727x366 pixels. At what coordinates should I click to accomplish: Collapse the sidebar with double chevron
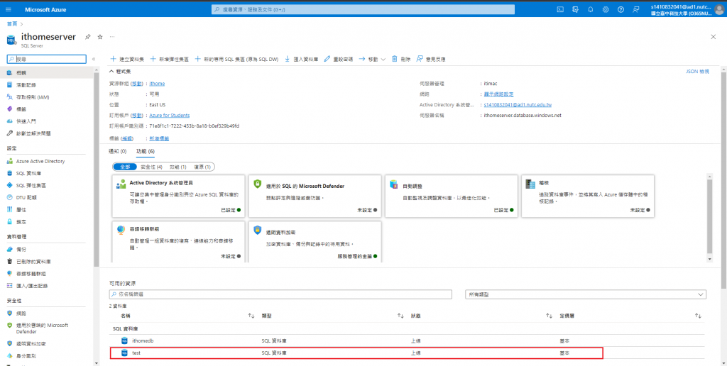tap(93, 60)
